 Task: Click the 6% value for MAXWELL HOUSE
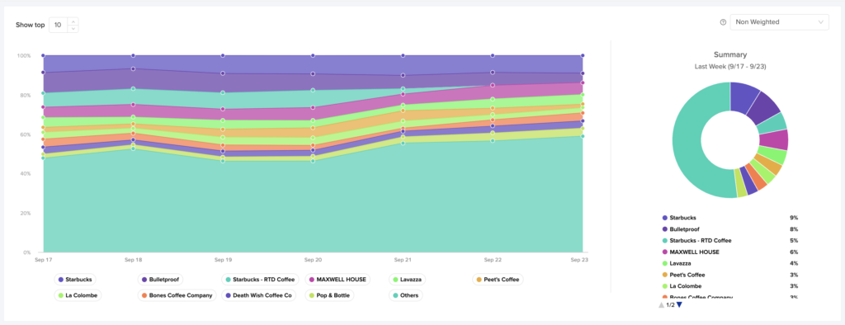794,252
